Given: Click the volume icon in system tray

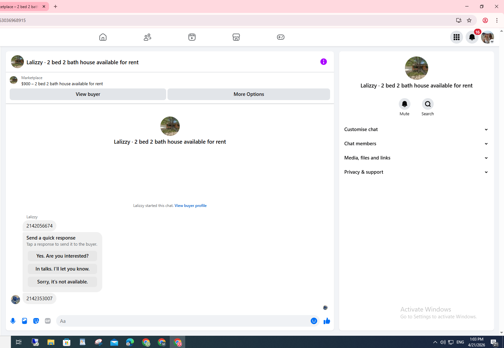Looking at the screenshot, I should pyautogui.click(x=443, y=342).
